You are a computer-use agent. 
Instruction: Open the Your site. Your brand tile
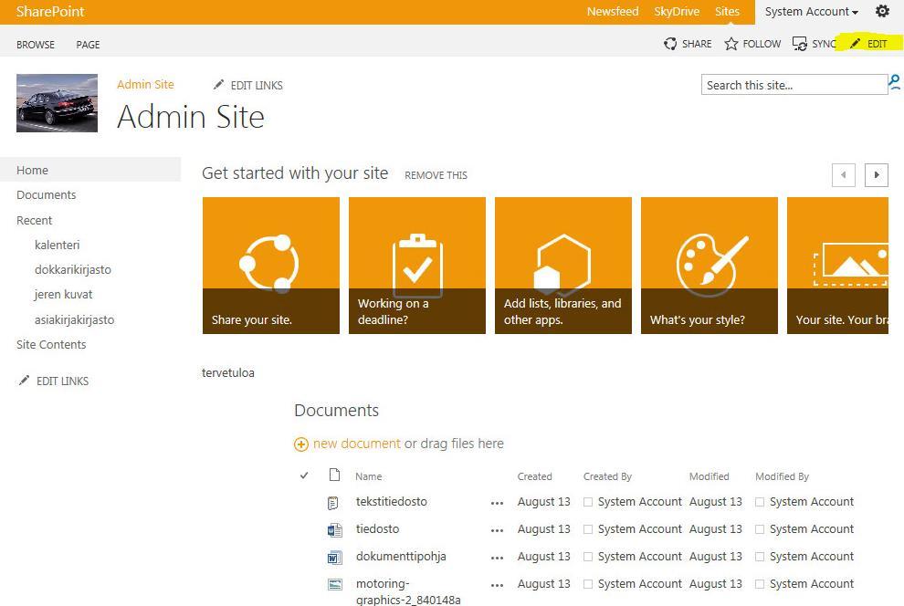[837, 265]
